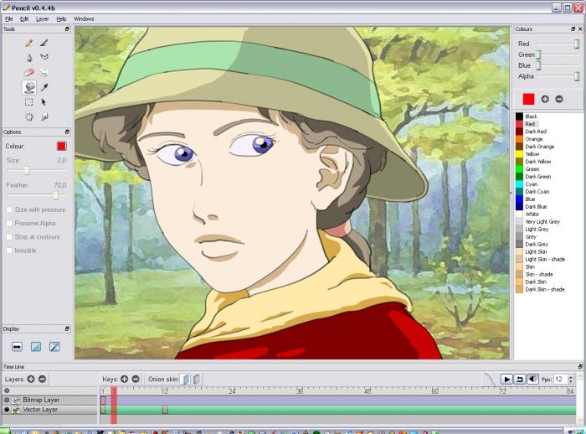Enable Preserve Alpha checkbox

click(x=9, y=224)
